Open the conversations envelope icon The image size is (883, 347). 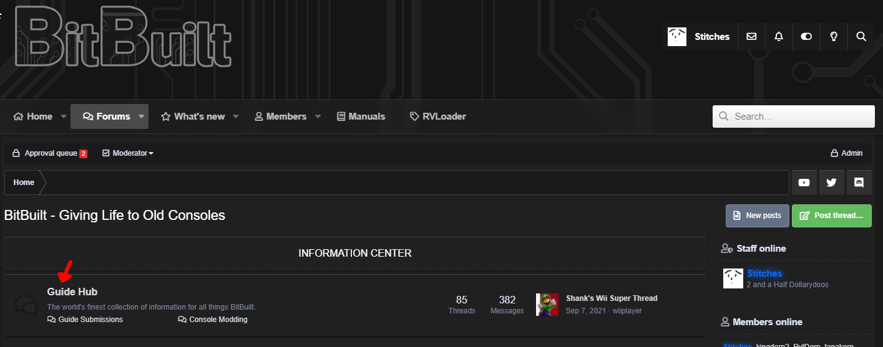click(x=751, y=37)
